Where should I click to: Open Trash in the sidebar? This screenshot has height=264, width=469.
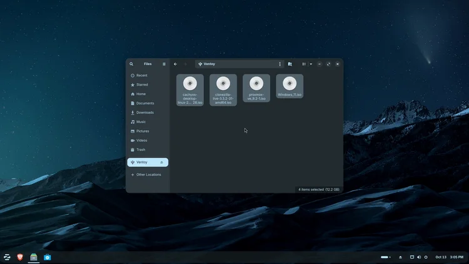[148, 150]
